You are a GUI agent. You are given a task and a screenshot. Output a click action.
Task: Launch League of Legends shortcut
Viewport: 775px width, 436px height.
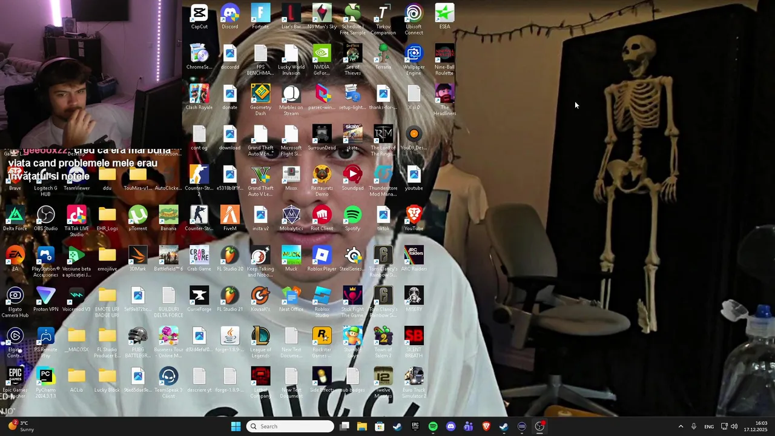(260, 343)
